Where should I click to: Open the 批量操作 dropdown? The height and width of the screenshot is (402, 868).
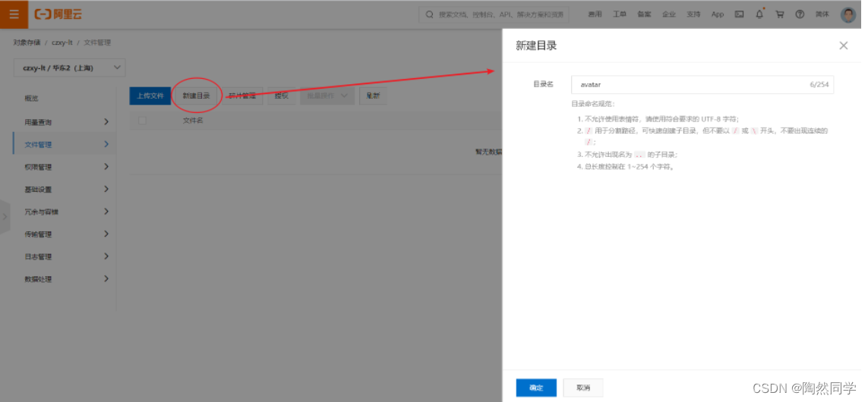pyautogui.click(x=327, y=96)
